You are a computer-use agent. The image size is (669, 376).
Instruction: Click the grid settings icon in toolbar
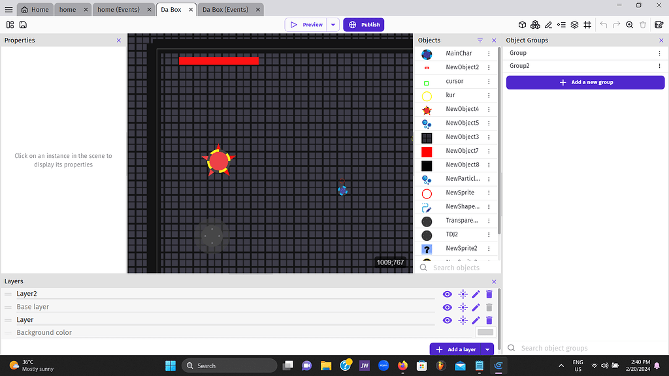(587, 24)
